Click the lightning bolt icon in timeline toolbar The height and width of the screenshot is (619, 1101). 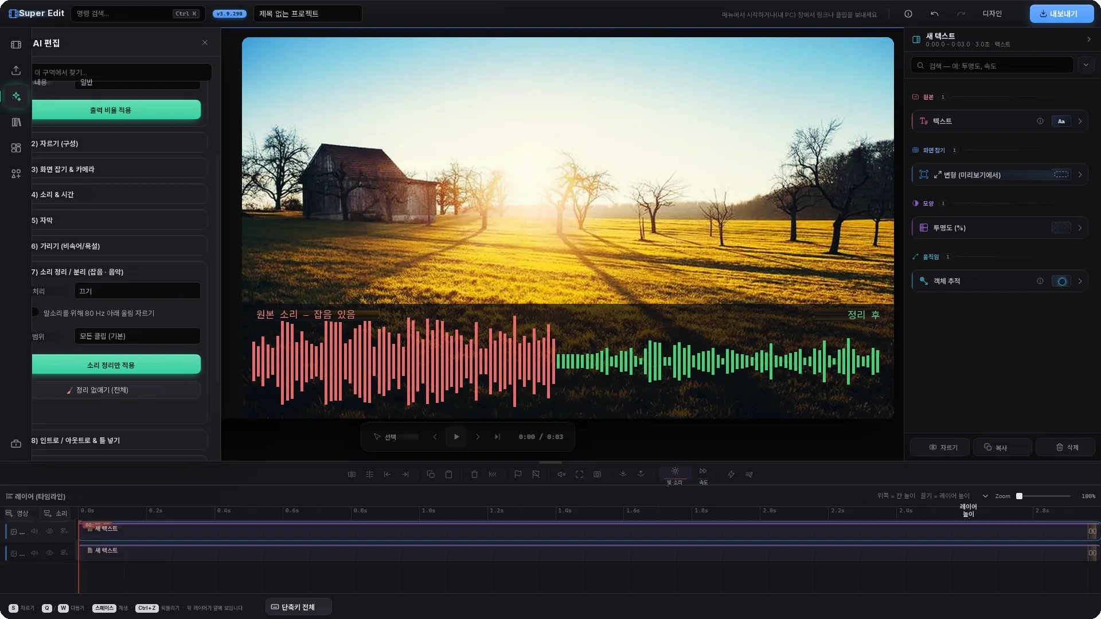731,475
